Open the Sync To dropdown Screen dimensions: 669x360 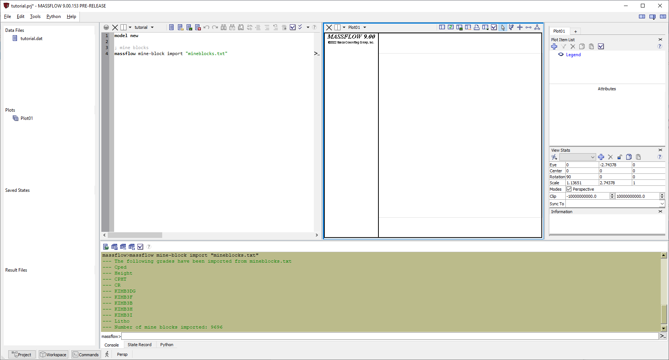[x=661, y=204]
